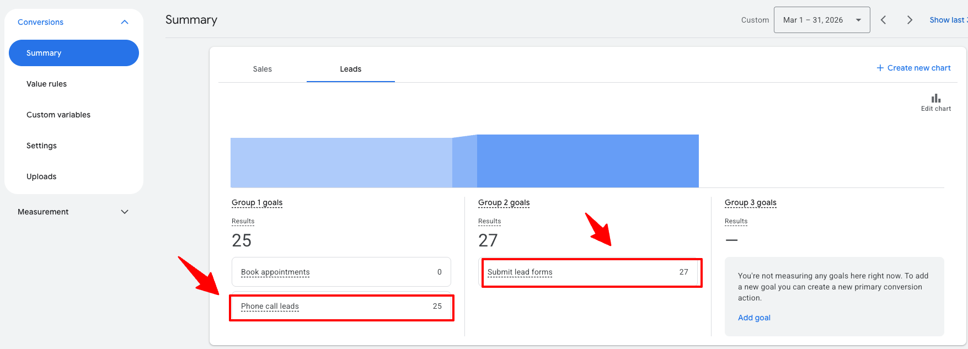The width and height of the screenshot is (968, 349).
Task: Click the Create new chart link
Action: point(919,68)
